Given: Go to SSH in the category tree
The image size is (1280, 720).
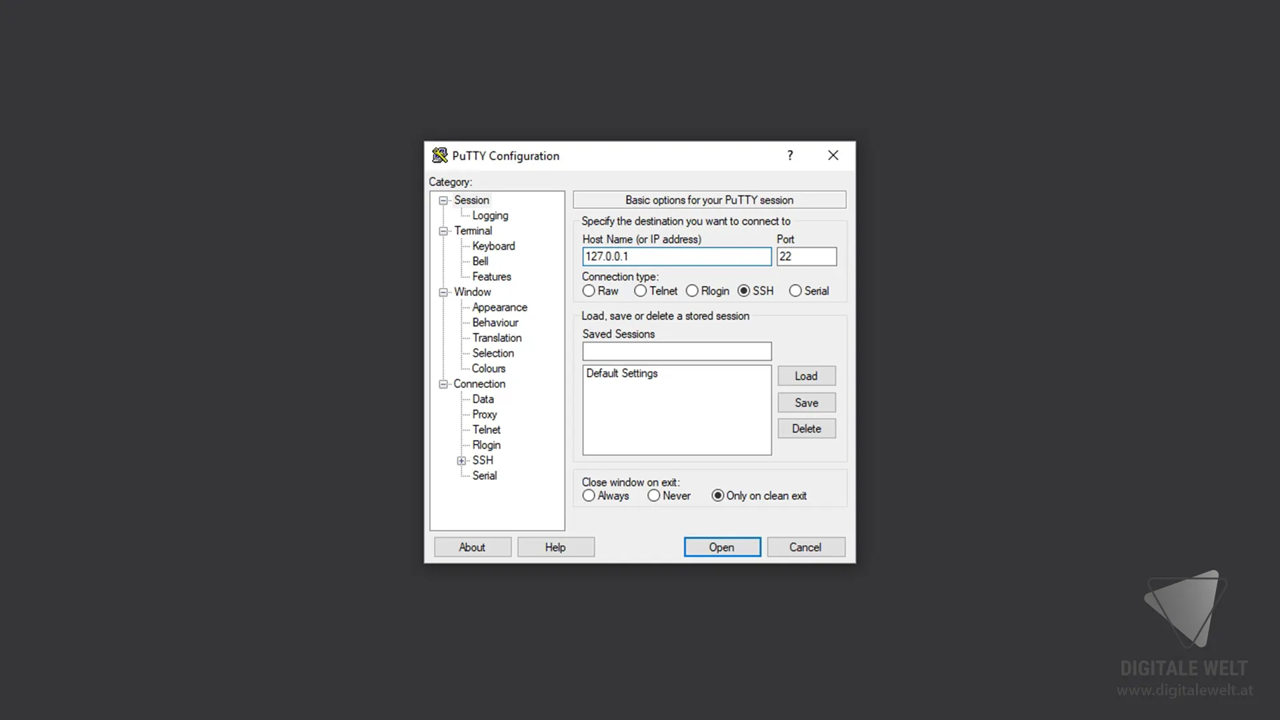Looking at the screenshot, I should [x=483, y=461].
